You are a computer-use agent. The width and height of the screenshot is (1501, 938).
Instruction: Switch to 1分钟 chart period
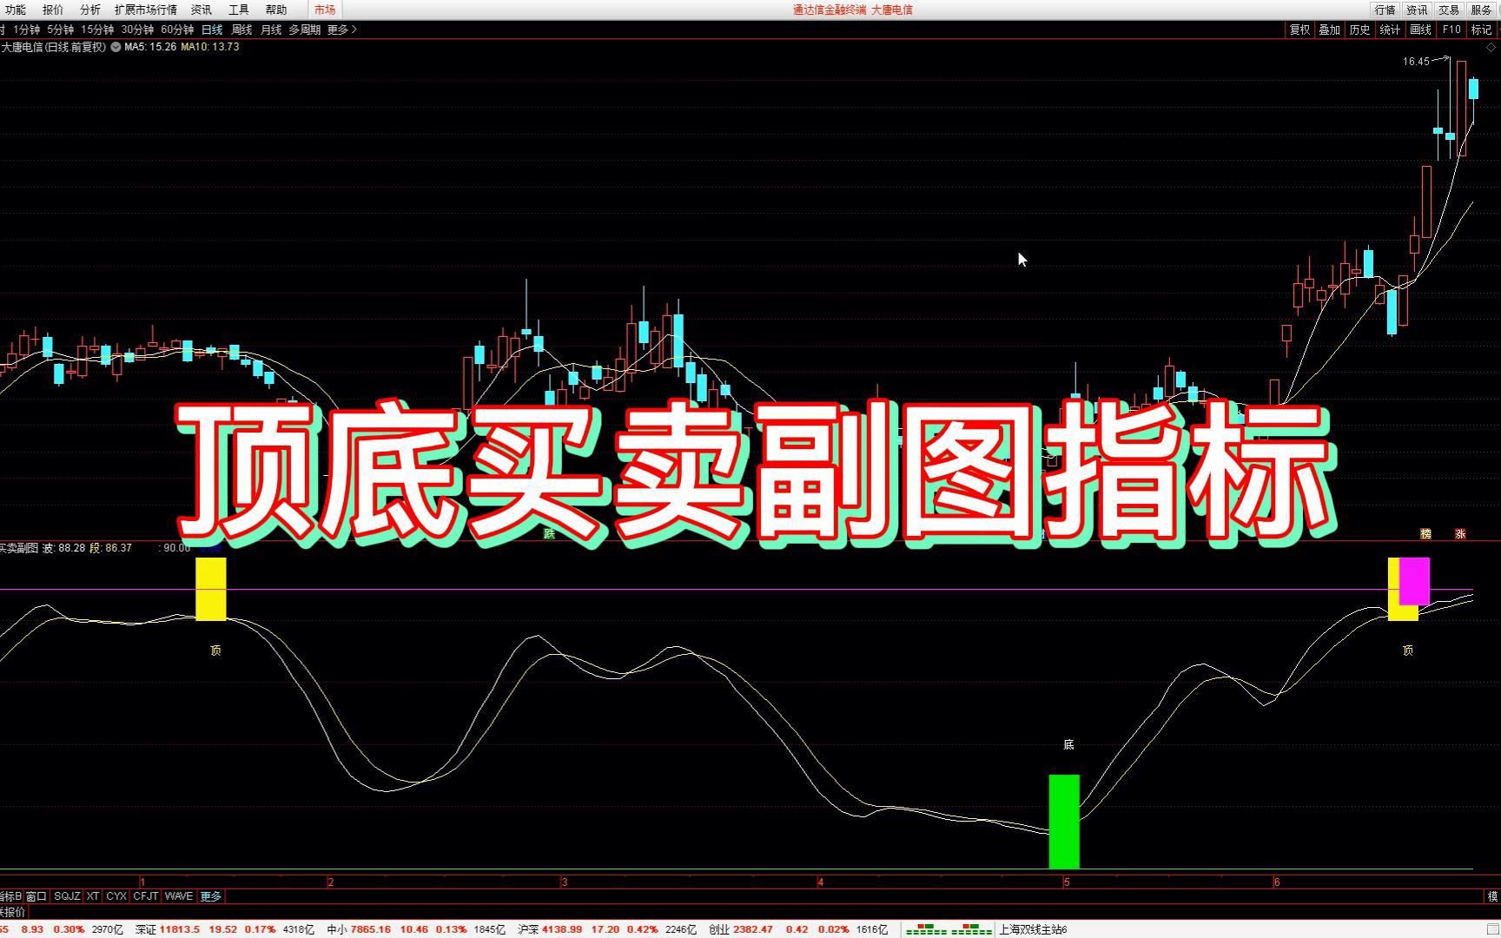pos(26,30)
